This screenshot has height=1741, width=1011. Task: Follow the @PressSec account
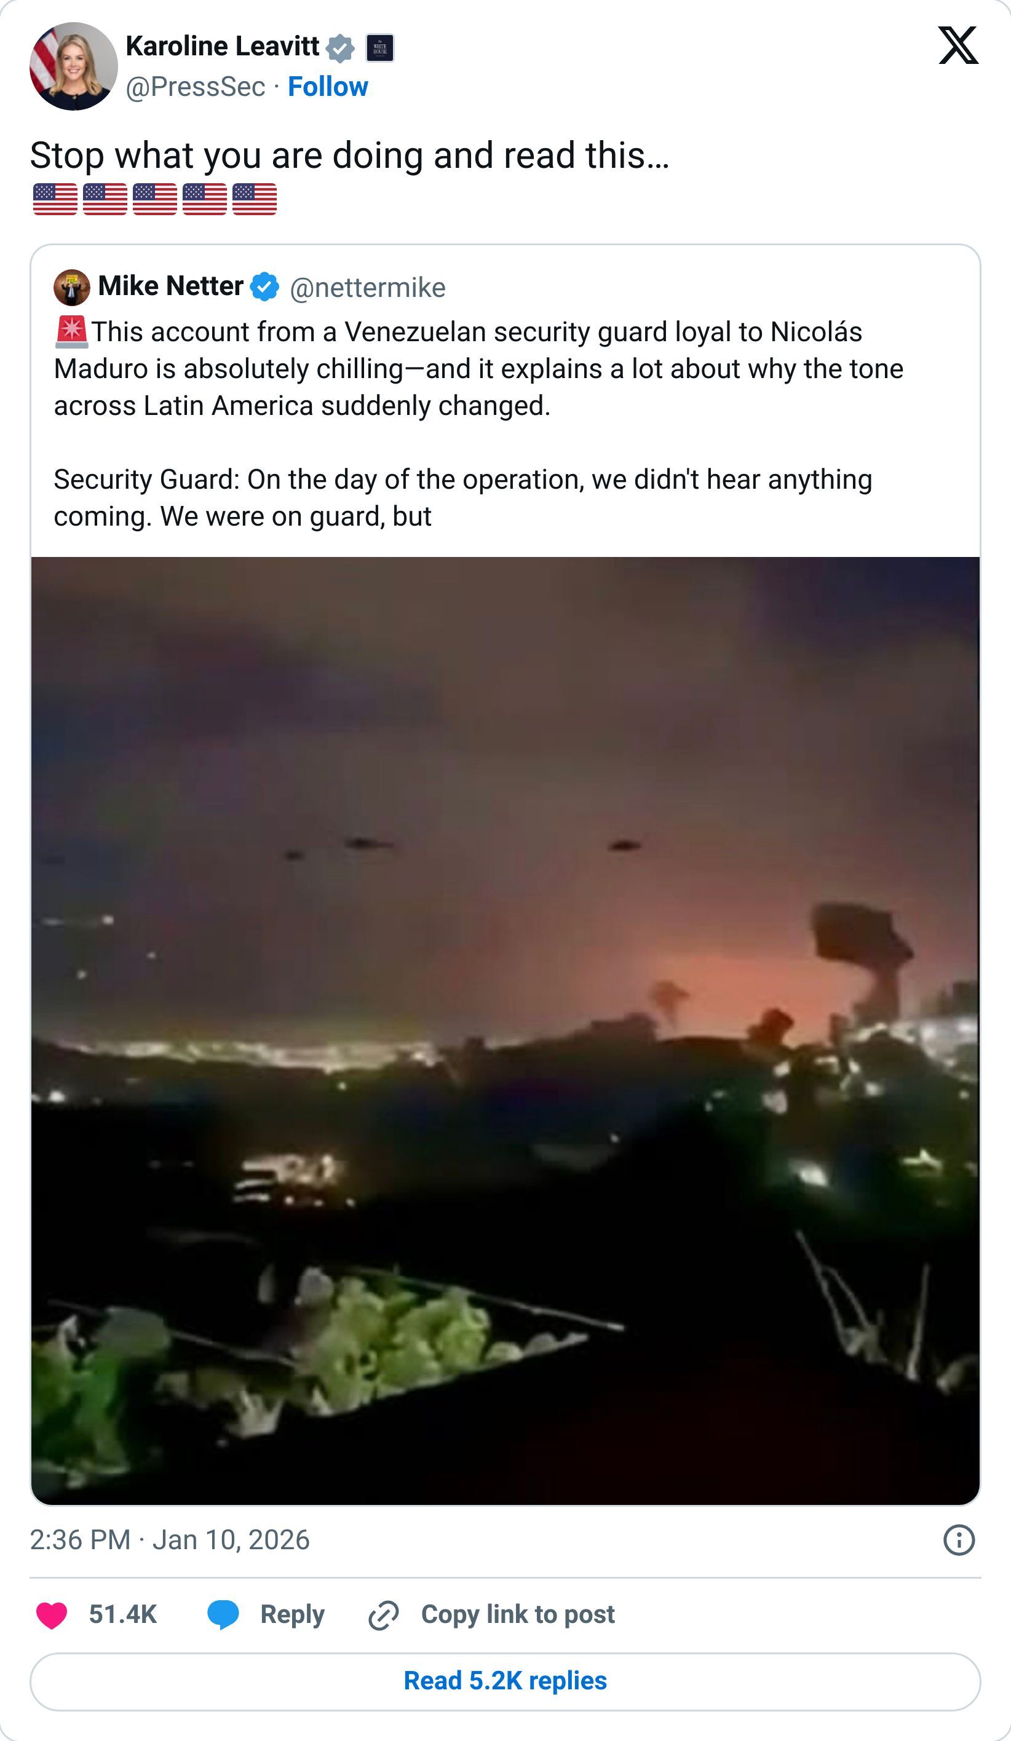pos(328,87)
